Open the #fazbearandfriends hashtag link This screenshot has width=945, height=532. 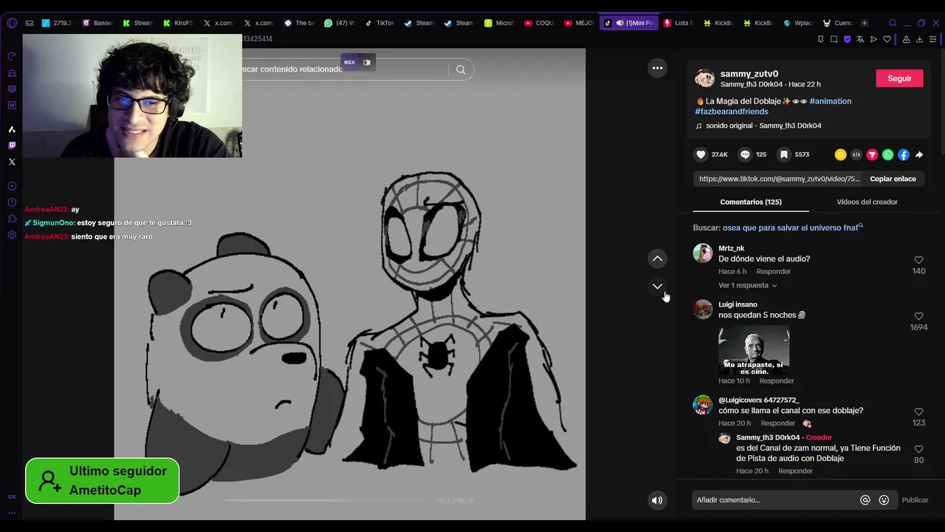tap(732, 112)
